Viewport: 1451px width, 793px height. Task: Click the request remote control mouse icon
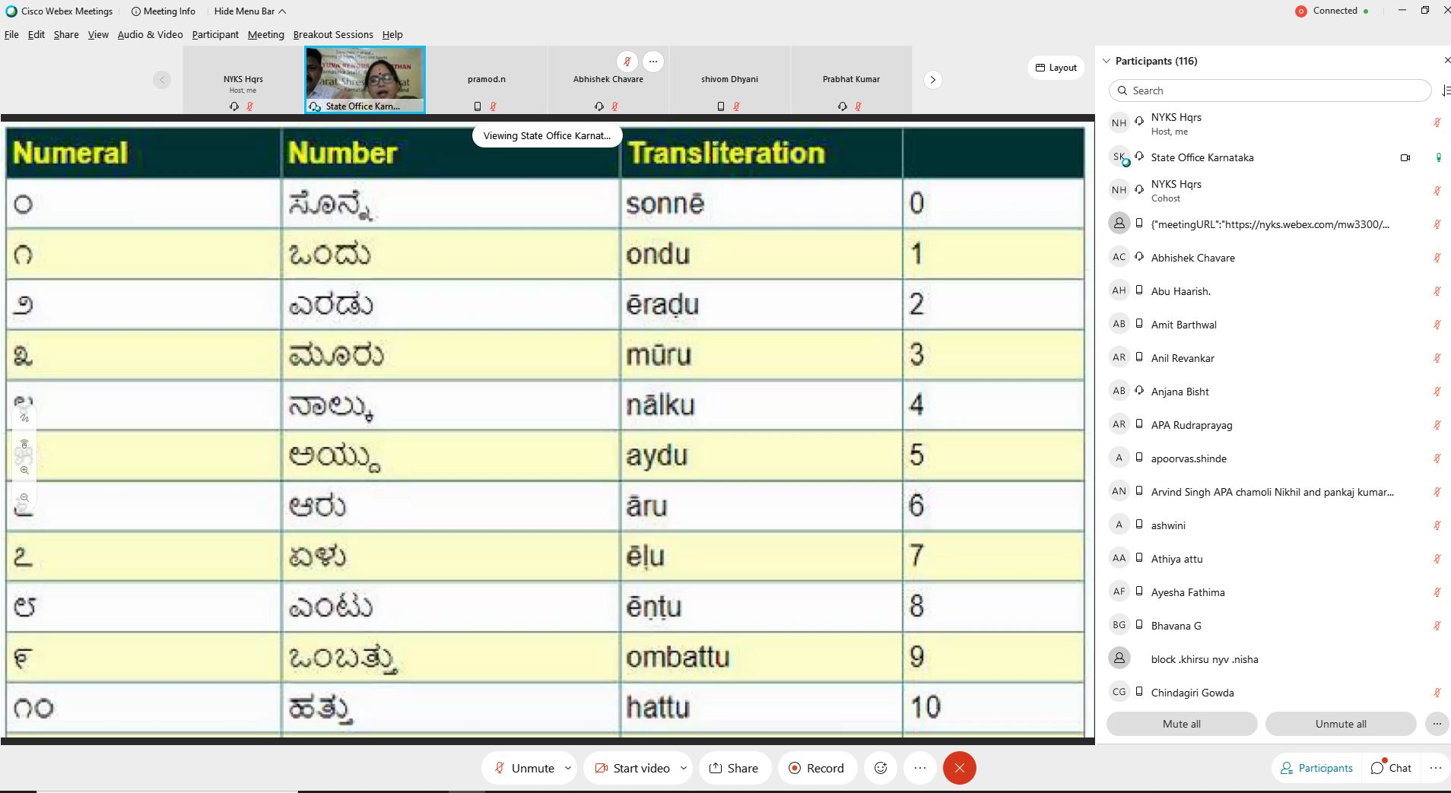24,444
